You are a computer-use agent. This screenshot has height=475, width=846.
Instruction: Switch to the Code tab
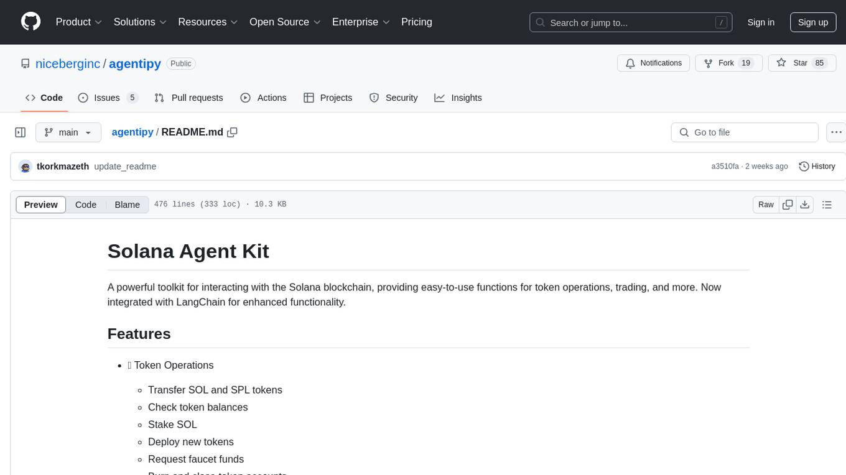[x=44, y=98]
